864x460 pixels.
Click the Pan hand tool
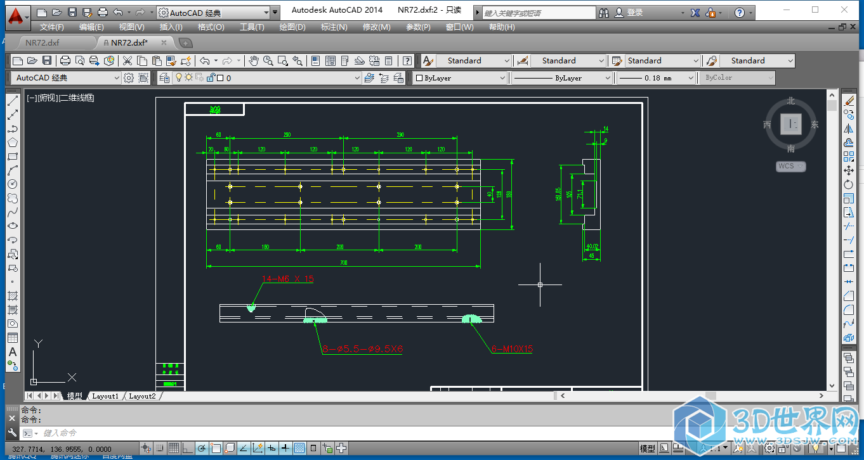click(253, 61)
